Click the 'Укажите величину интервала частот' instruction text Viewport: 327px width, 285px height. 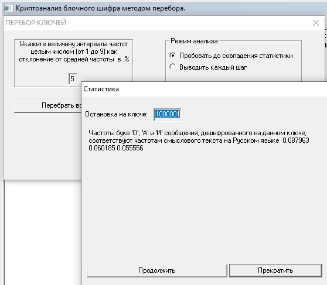[74, 51]
